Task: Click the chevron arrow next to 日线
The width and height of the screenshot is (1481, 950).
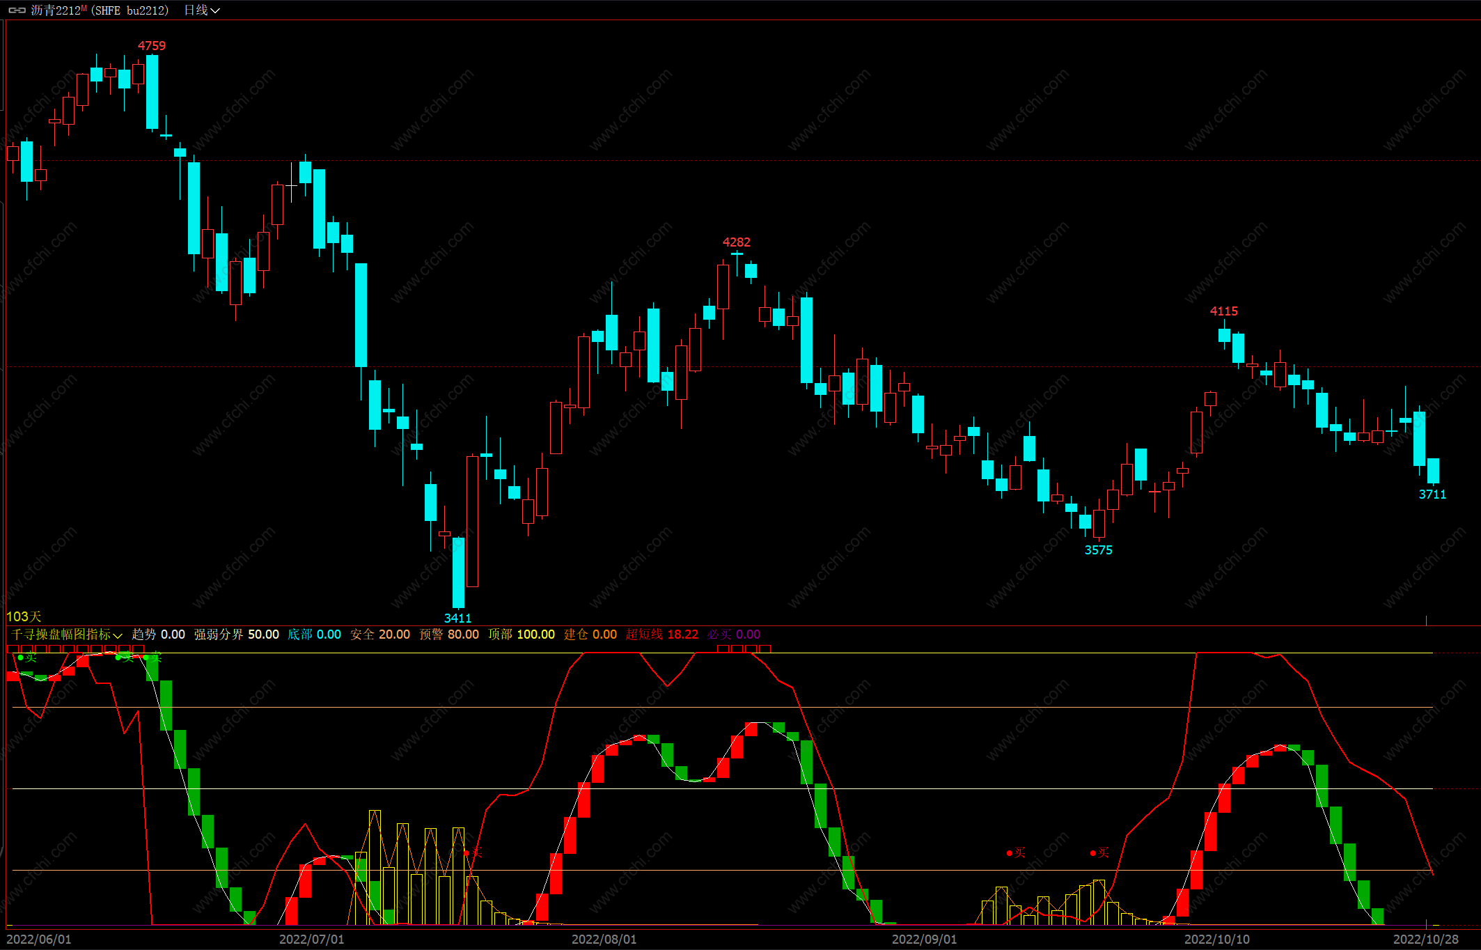Action: (215, 10)
